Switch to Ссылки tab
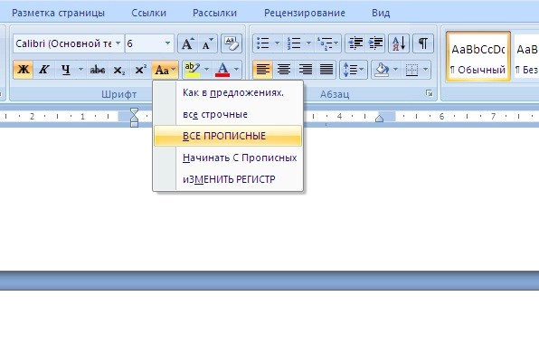This screenshot has height=363, width=539. (149, 13)
